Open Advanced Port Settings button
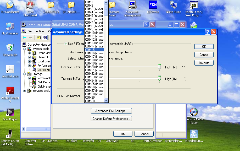 [x=111, y=111]
